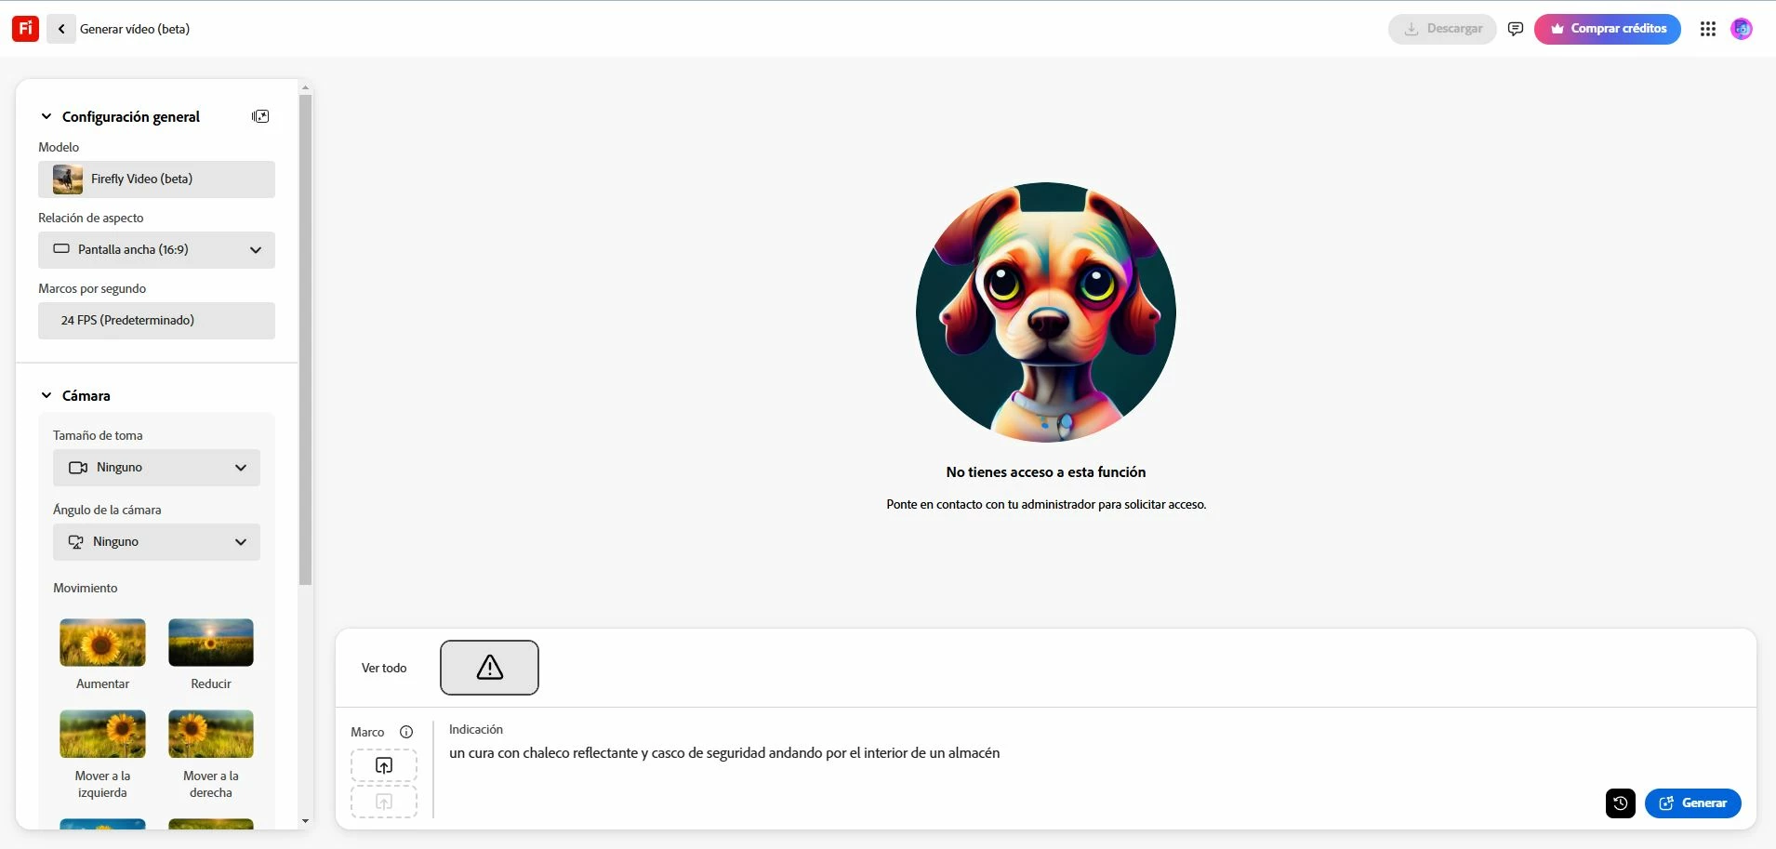Open the feedback chat icon in header

[1516, 29]
